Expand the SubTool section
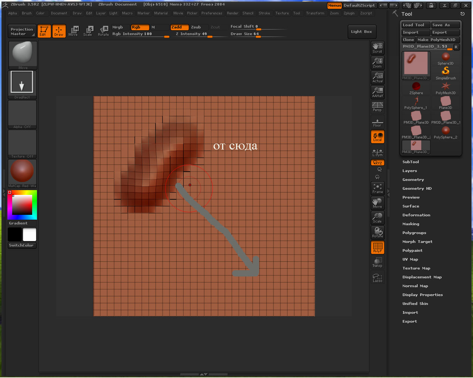Image resolution: width=473 pixels, height=378 pixels. tap(411, 162)
